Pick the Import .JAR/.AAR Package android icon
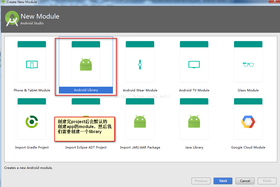280x187 pixels. (x=140, y=122)
